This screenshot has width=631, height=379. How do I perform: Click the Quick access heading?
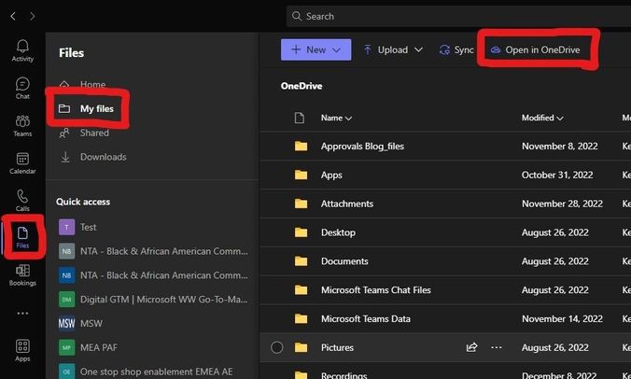(x=83, y=202)
